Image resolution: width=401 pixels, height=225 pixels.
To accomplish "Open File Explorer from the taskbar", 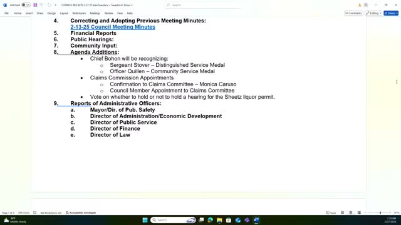I will click(x=219, y=220).
